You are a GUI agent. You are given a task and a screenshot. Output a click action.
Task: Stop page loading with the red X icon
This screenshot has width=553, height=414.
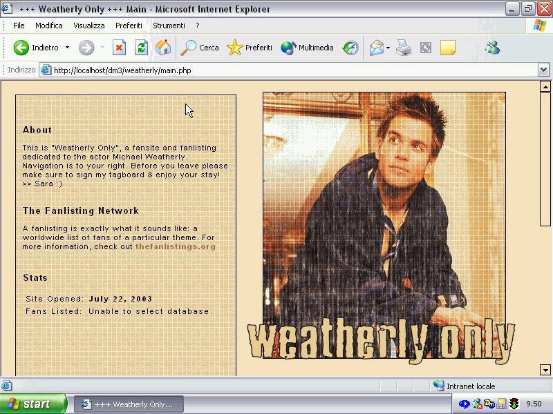[x=118, y=48]
